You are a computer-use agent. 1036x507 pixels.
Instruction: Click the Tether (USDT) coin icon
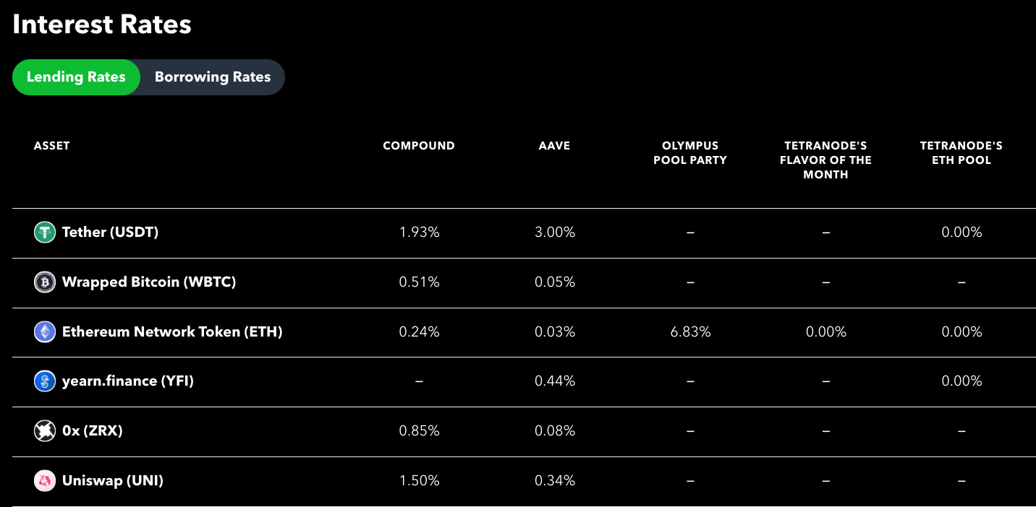pos(45,232)
